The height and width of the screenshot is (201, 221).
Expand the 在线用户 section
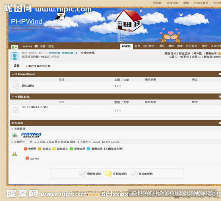(20, 142)
